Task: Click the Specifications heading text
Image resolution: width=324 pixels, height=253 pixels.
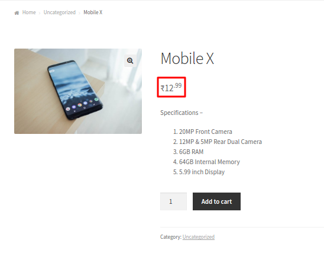Action: pos(182,113)
